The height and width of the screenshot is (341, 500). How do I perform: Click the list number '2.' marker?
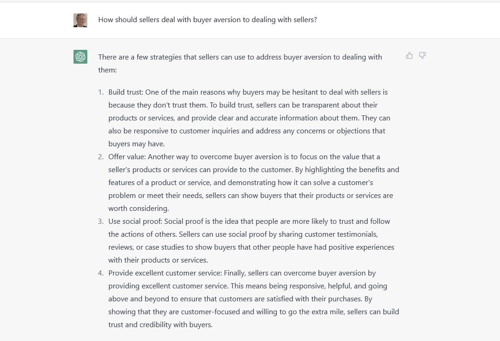tap(101, 157)
